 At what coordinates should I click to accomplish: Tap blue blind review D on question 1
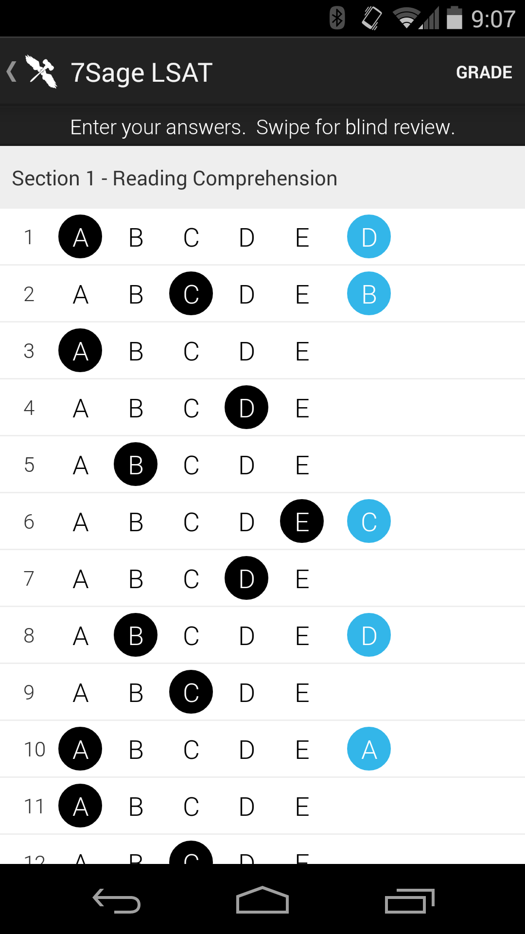pyautogui.click(x=369, y=237)
